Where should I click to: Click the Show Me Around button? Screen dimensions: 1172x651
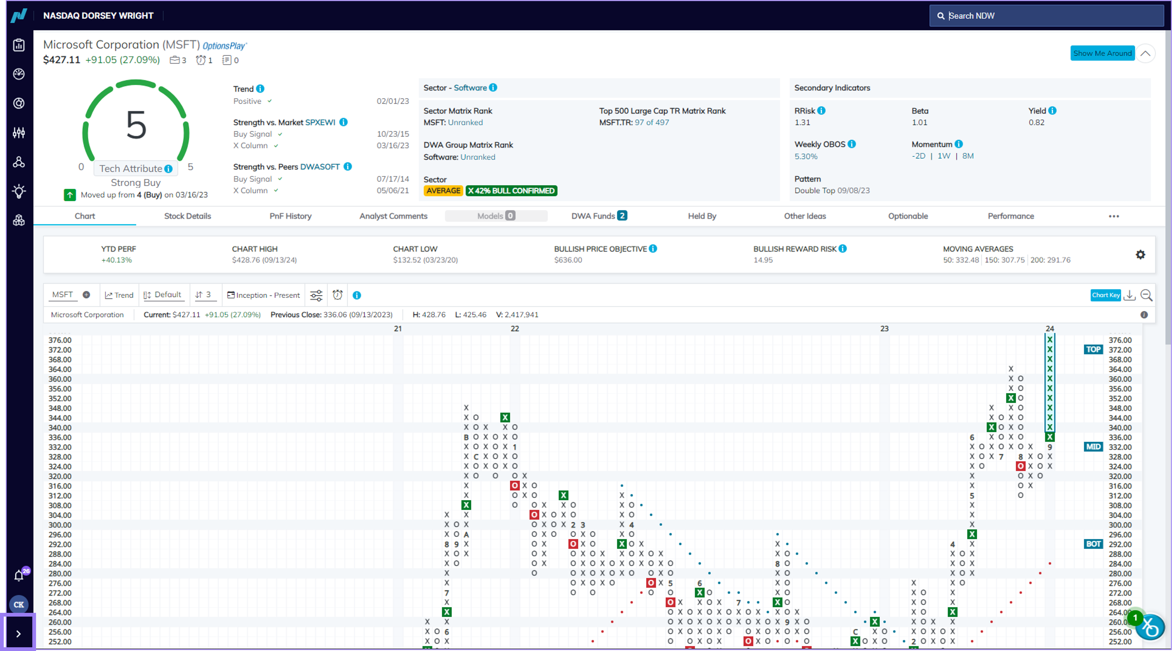pyautogui.click(x=1102, y=53)
